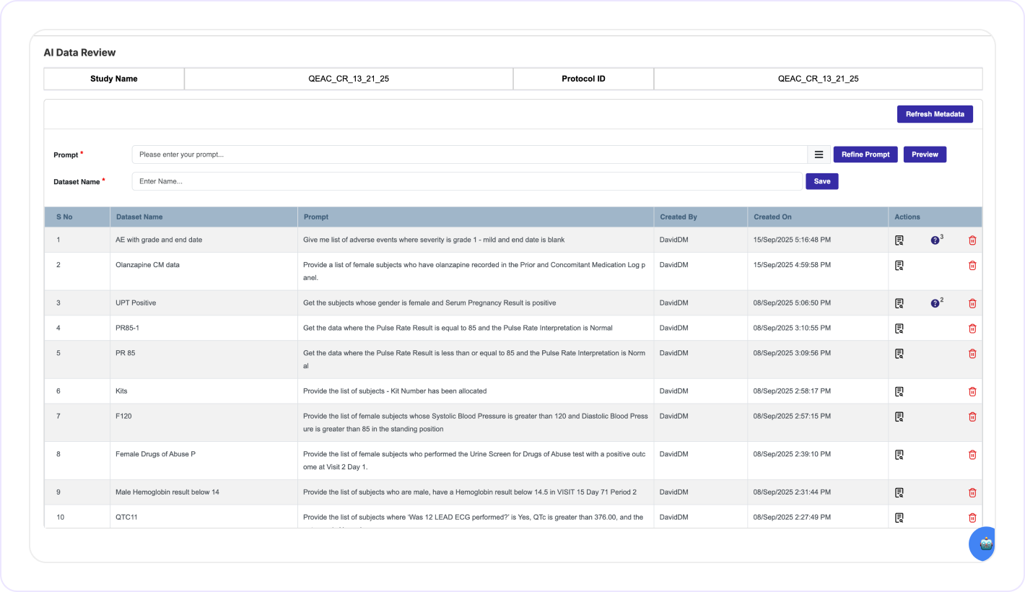Save the new dataset name

(821, 181)
